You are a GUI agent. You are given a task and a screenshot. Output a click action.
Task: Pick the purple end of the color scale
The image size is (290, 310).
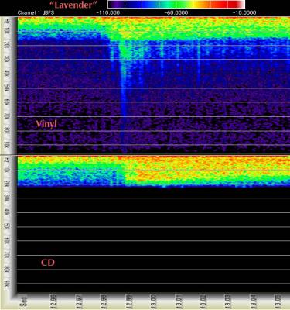click(x=116, y=4)
